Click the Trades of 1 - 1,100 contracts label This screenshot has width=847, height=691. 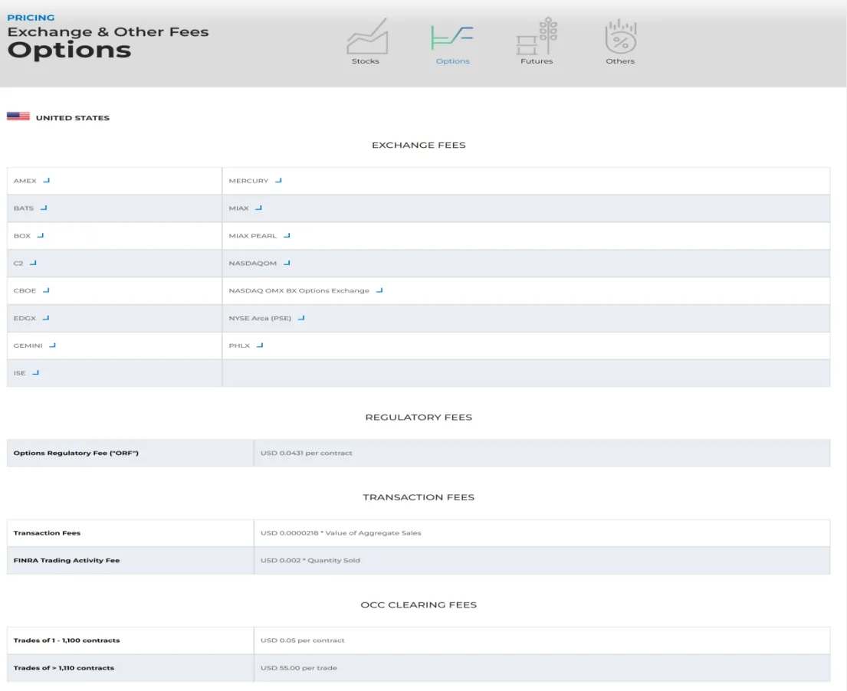point(67,640)
